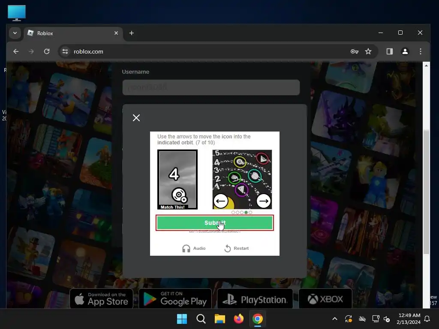
Task: Open the network status tray icon
Action: click(x=376, y=319)
